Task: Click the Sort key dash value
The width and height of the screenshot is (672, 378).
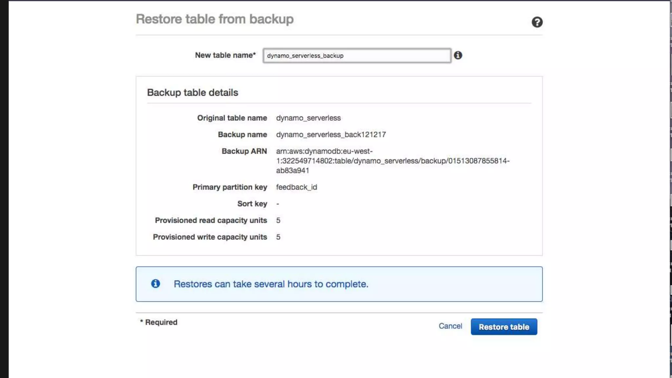Action: [x=278, y=204]
